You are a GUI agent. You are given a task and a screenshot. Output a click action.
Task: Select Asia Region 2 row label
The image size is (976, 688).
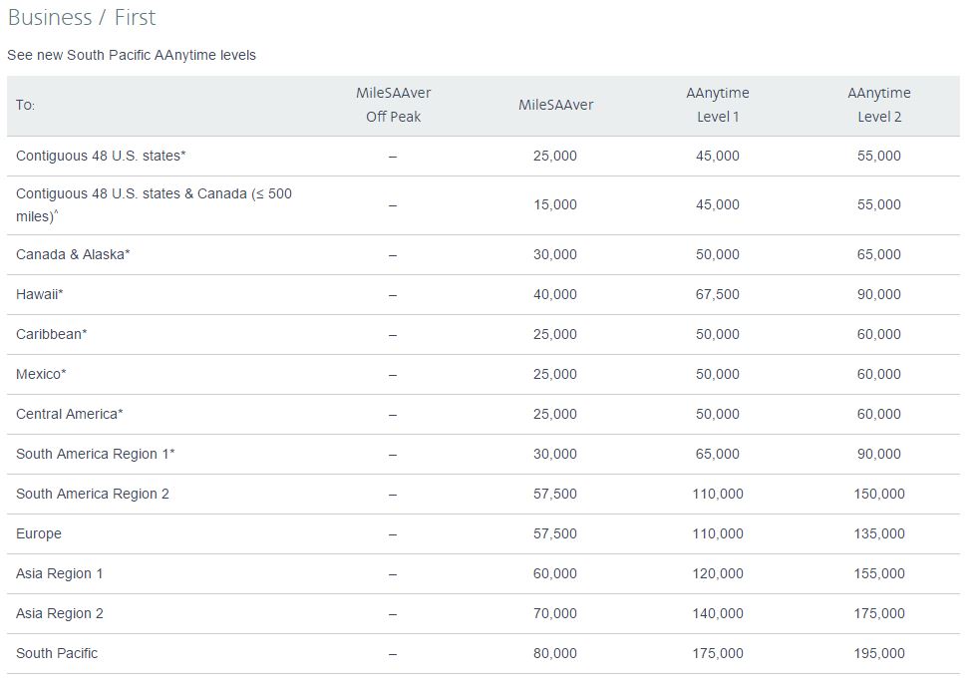59,613
